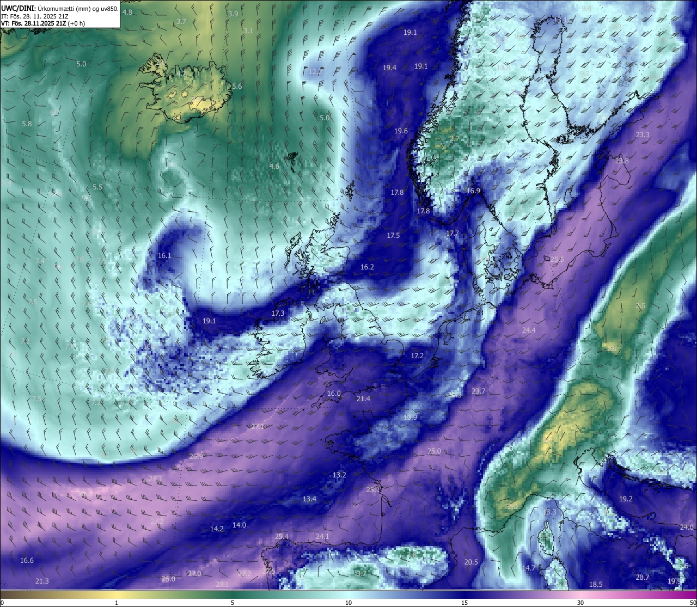This screenshot has width=697, height=607.
Task: Click the 'VT: Fös. 28.11.2025 21Z (+0 h)' line
Action: coord(43,23)
